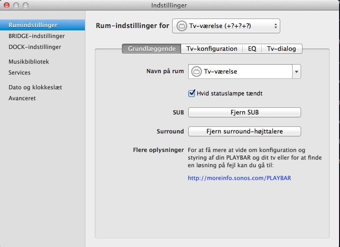340x247 pixels.
Task: Open the moreinfo.sonos.com/PLAYBAR link
Action: click(239, 178)
